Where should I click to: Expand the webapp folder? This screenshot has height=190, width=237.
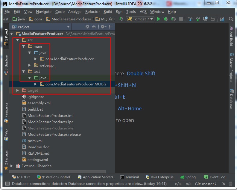(29, 65)
